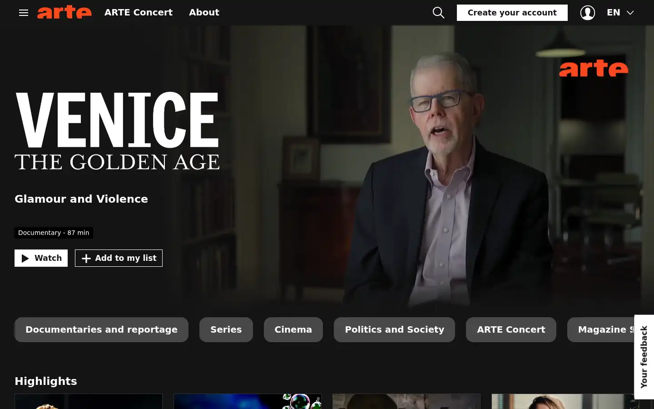
Task: Click the Venice The Golden Age title
Action: [117, 131]
